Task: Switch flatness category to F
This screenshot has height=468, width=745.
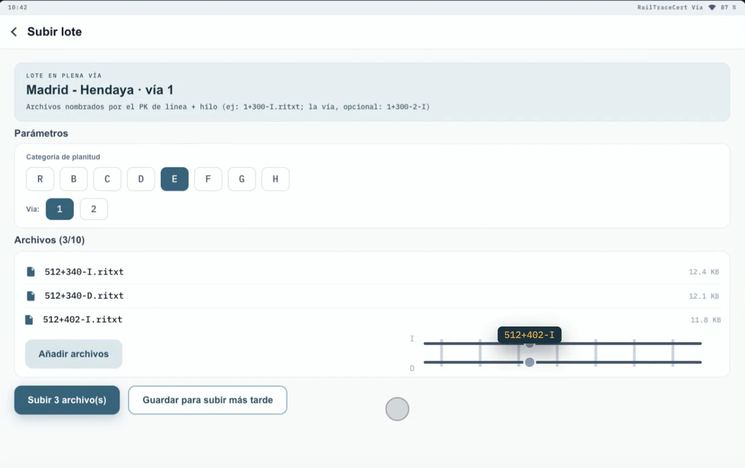Action: point(208,179)
